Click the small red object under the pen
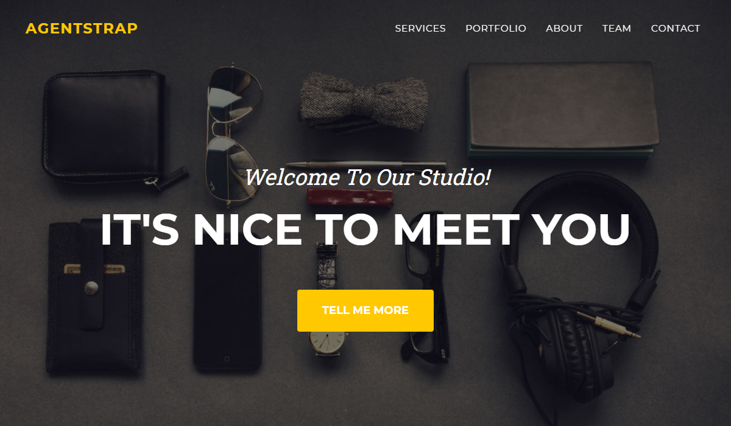731x426 pixels. 348,196
